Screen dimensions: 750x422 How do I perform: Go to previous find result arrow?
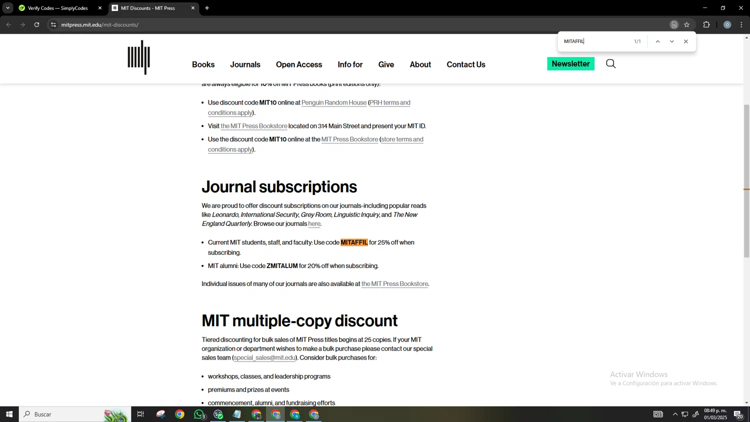click(x=657, y=41)
